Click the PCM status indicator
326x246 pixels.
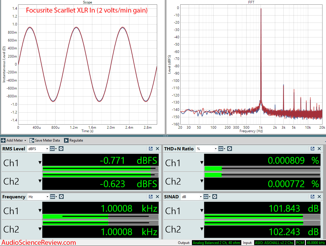(x=300, y=243)
